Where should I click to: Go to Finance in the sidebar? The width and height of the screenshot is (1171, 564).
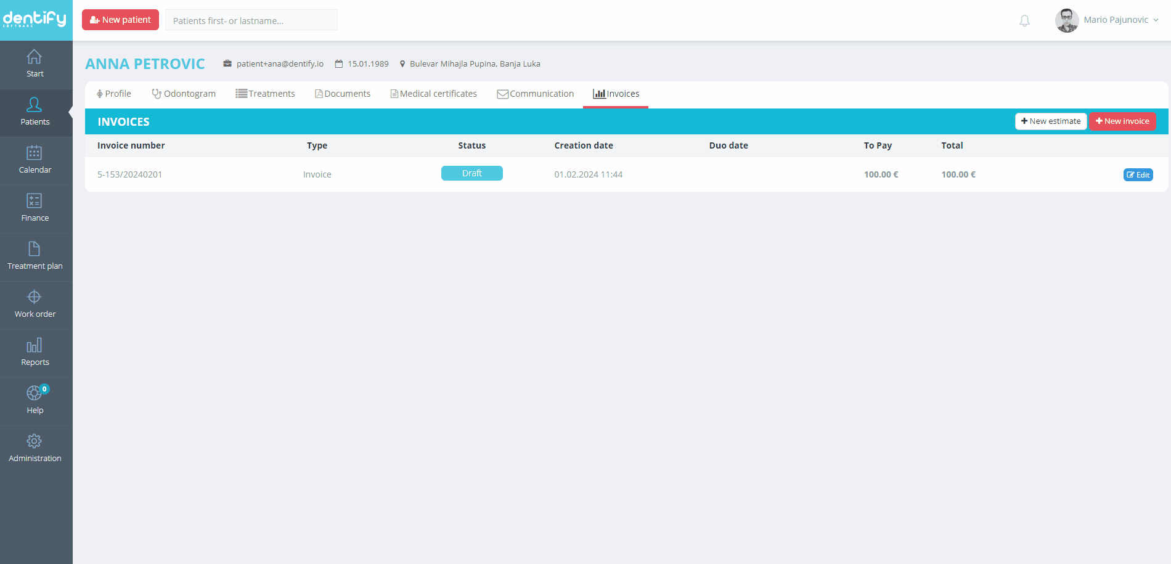(x=35, y=202)
